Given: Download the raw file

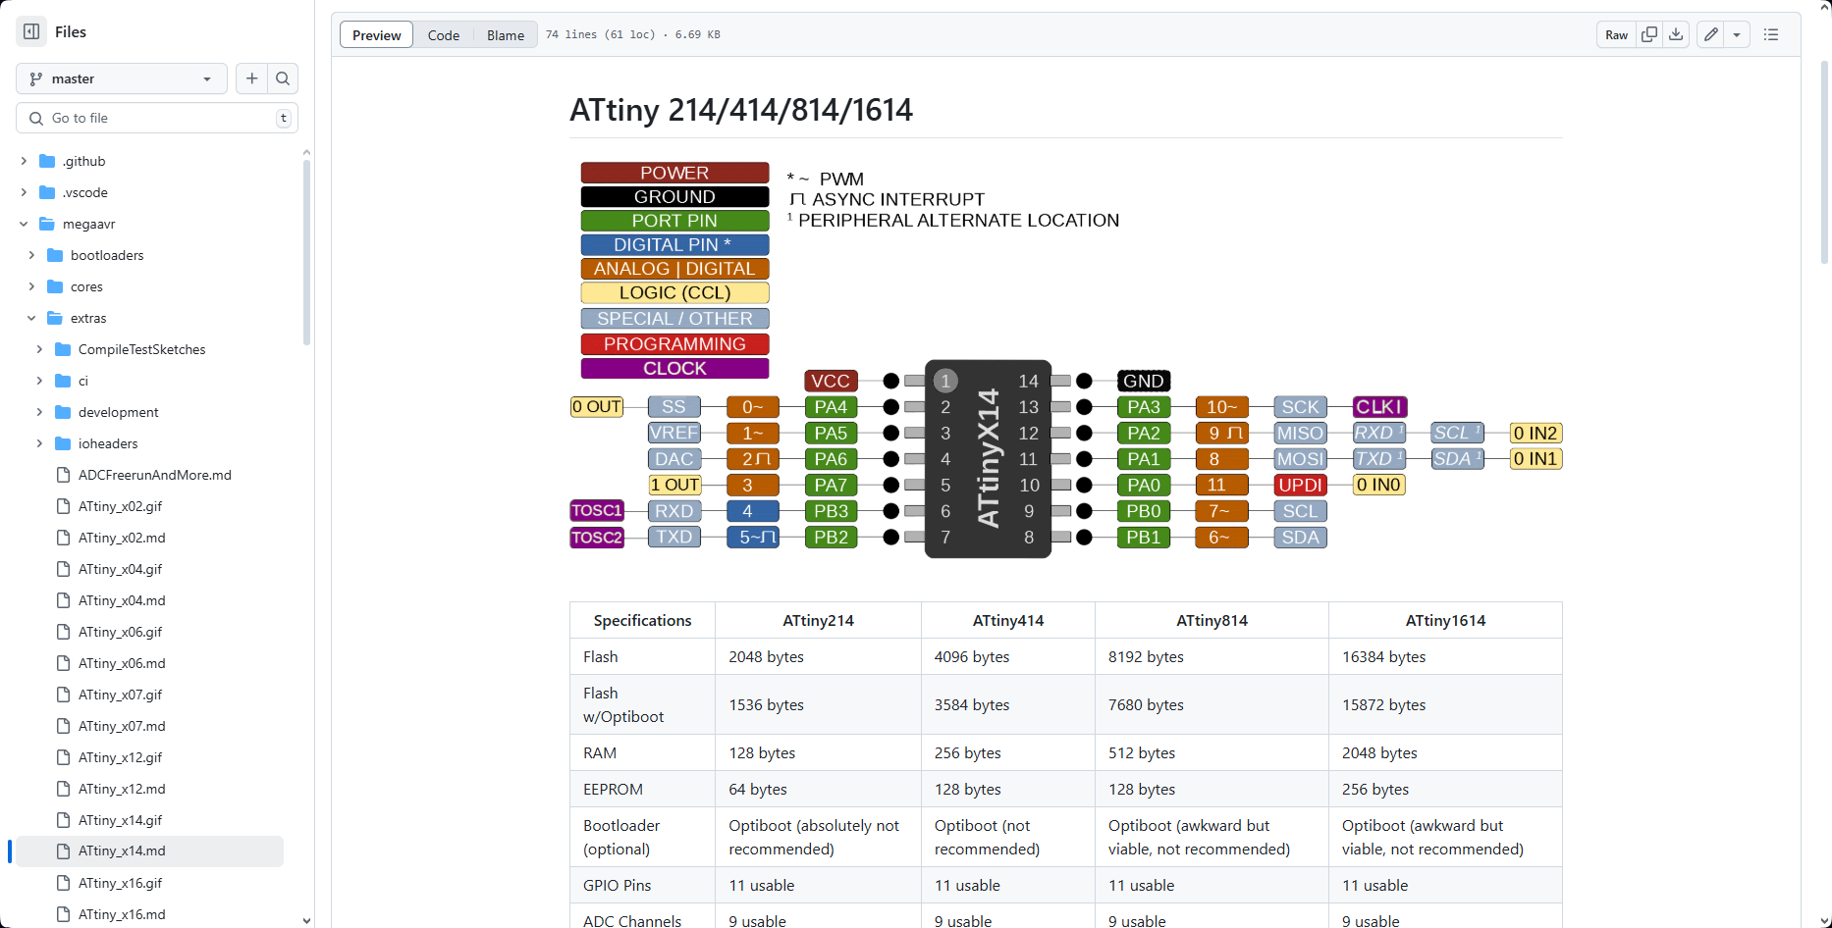Looking at the screenshot, I should tap(1677, 34).
